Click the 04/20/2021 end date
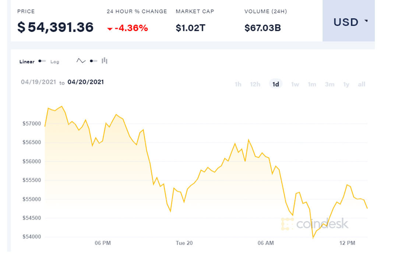The width and height of the screenshot is (405, 264). point(85,82)
